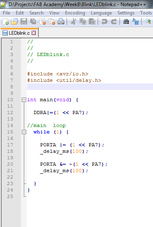Click '_delay_ms(100);' on line 18
The image size is (153, 227).
click(64, 152)
